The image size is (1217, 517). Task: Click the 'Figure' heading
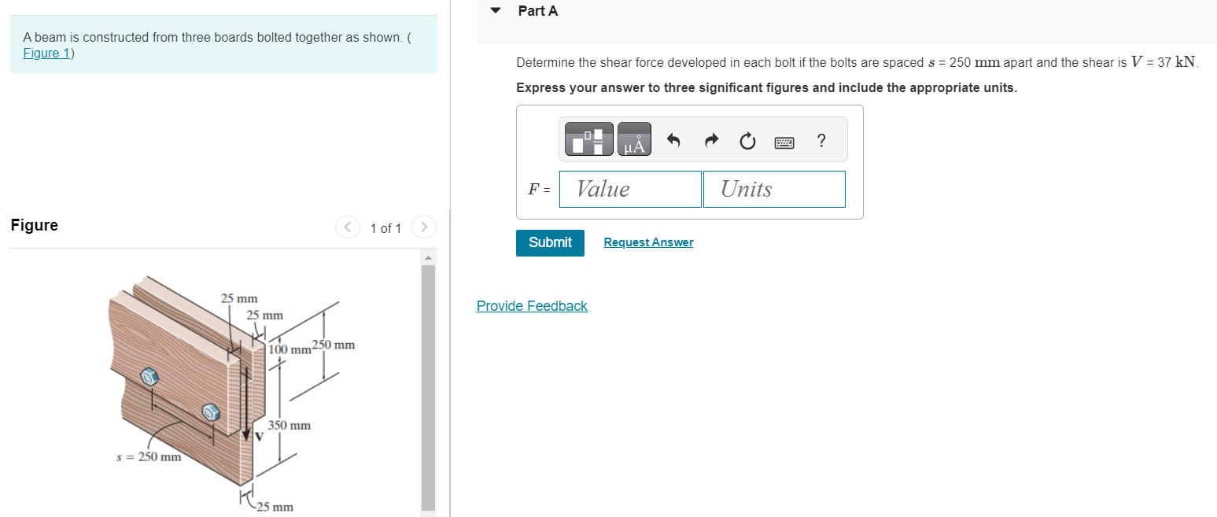tap(35, 225)
